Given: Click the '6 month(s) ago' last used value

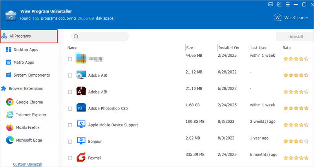Looking at the screenshot, I should coord(263,154).
